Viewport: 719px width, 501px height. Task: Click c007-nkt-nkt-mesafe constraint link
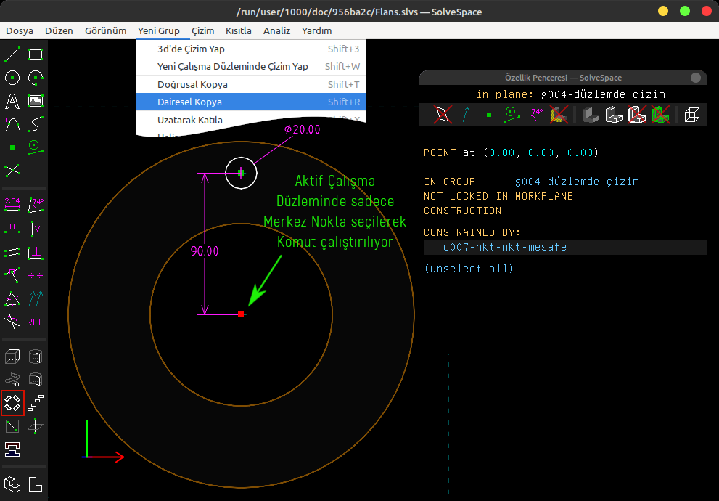pos(505,247)
